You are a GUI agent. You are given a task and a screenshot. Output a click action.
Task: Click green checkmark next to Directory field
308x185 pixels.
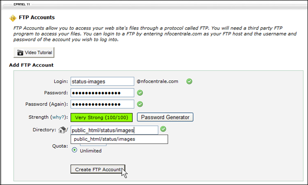163,129
